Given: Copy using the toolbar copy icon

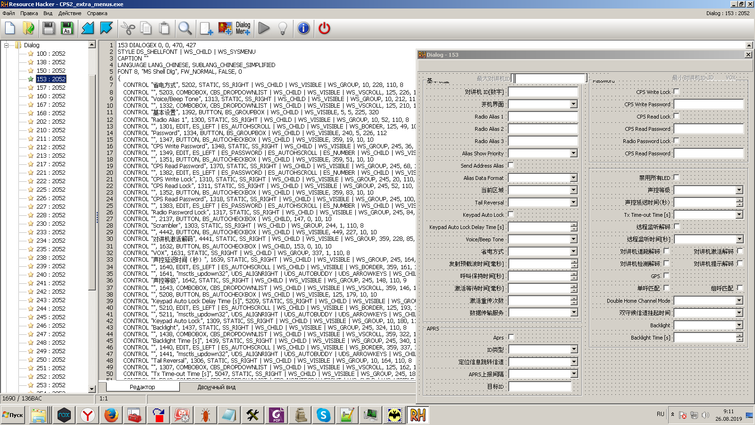Looking at the screenshot, I should 146,28.
